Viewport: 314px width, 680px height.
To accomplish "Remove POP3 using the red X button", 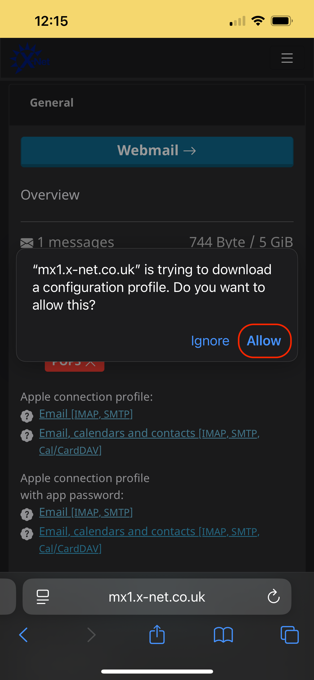I will pyautogui.click(x=90, y=363).
